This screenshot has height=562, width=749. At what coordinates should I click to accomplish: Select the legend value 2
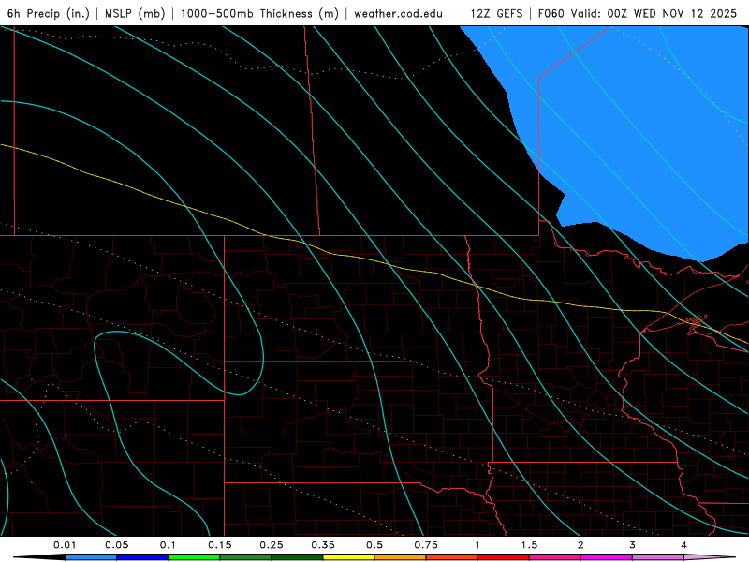pos(580,545)
